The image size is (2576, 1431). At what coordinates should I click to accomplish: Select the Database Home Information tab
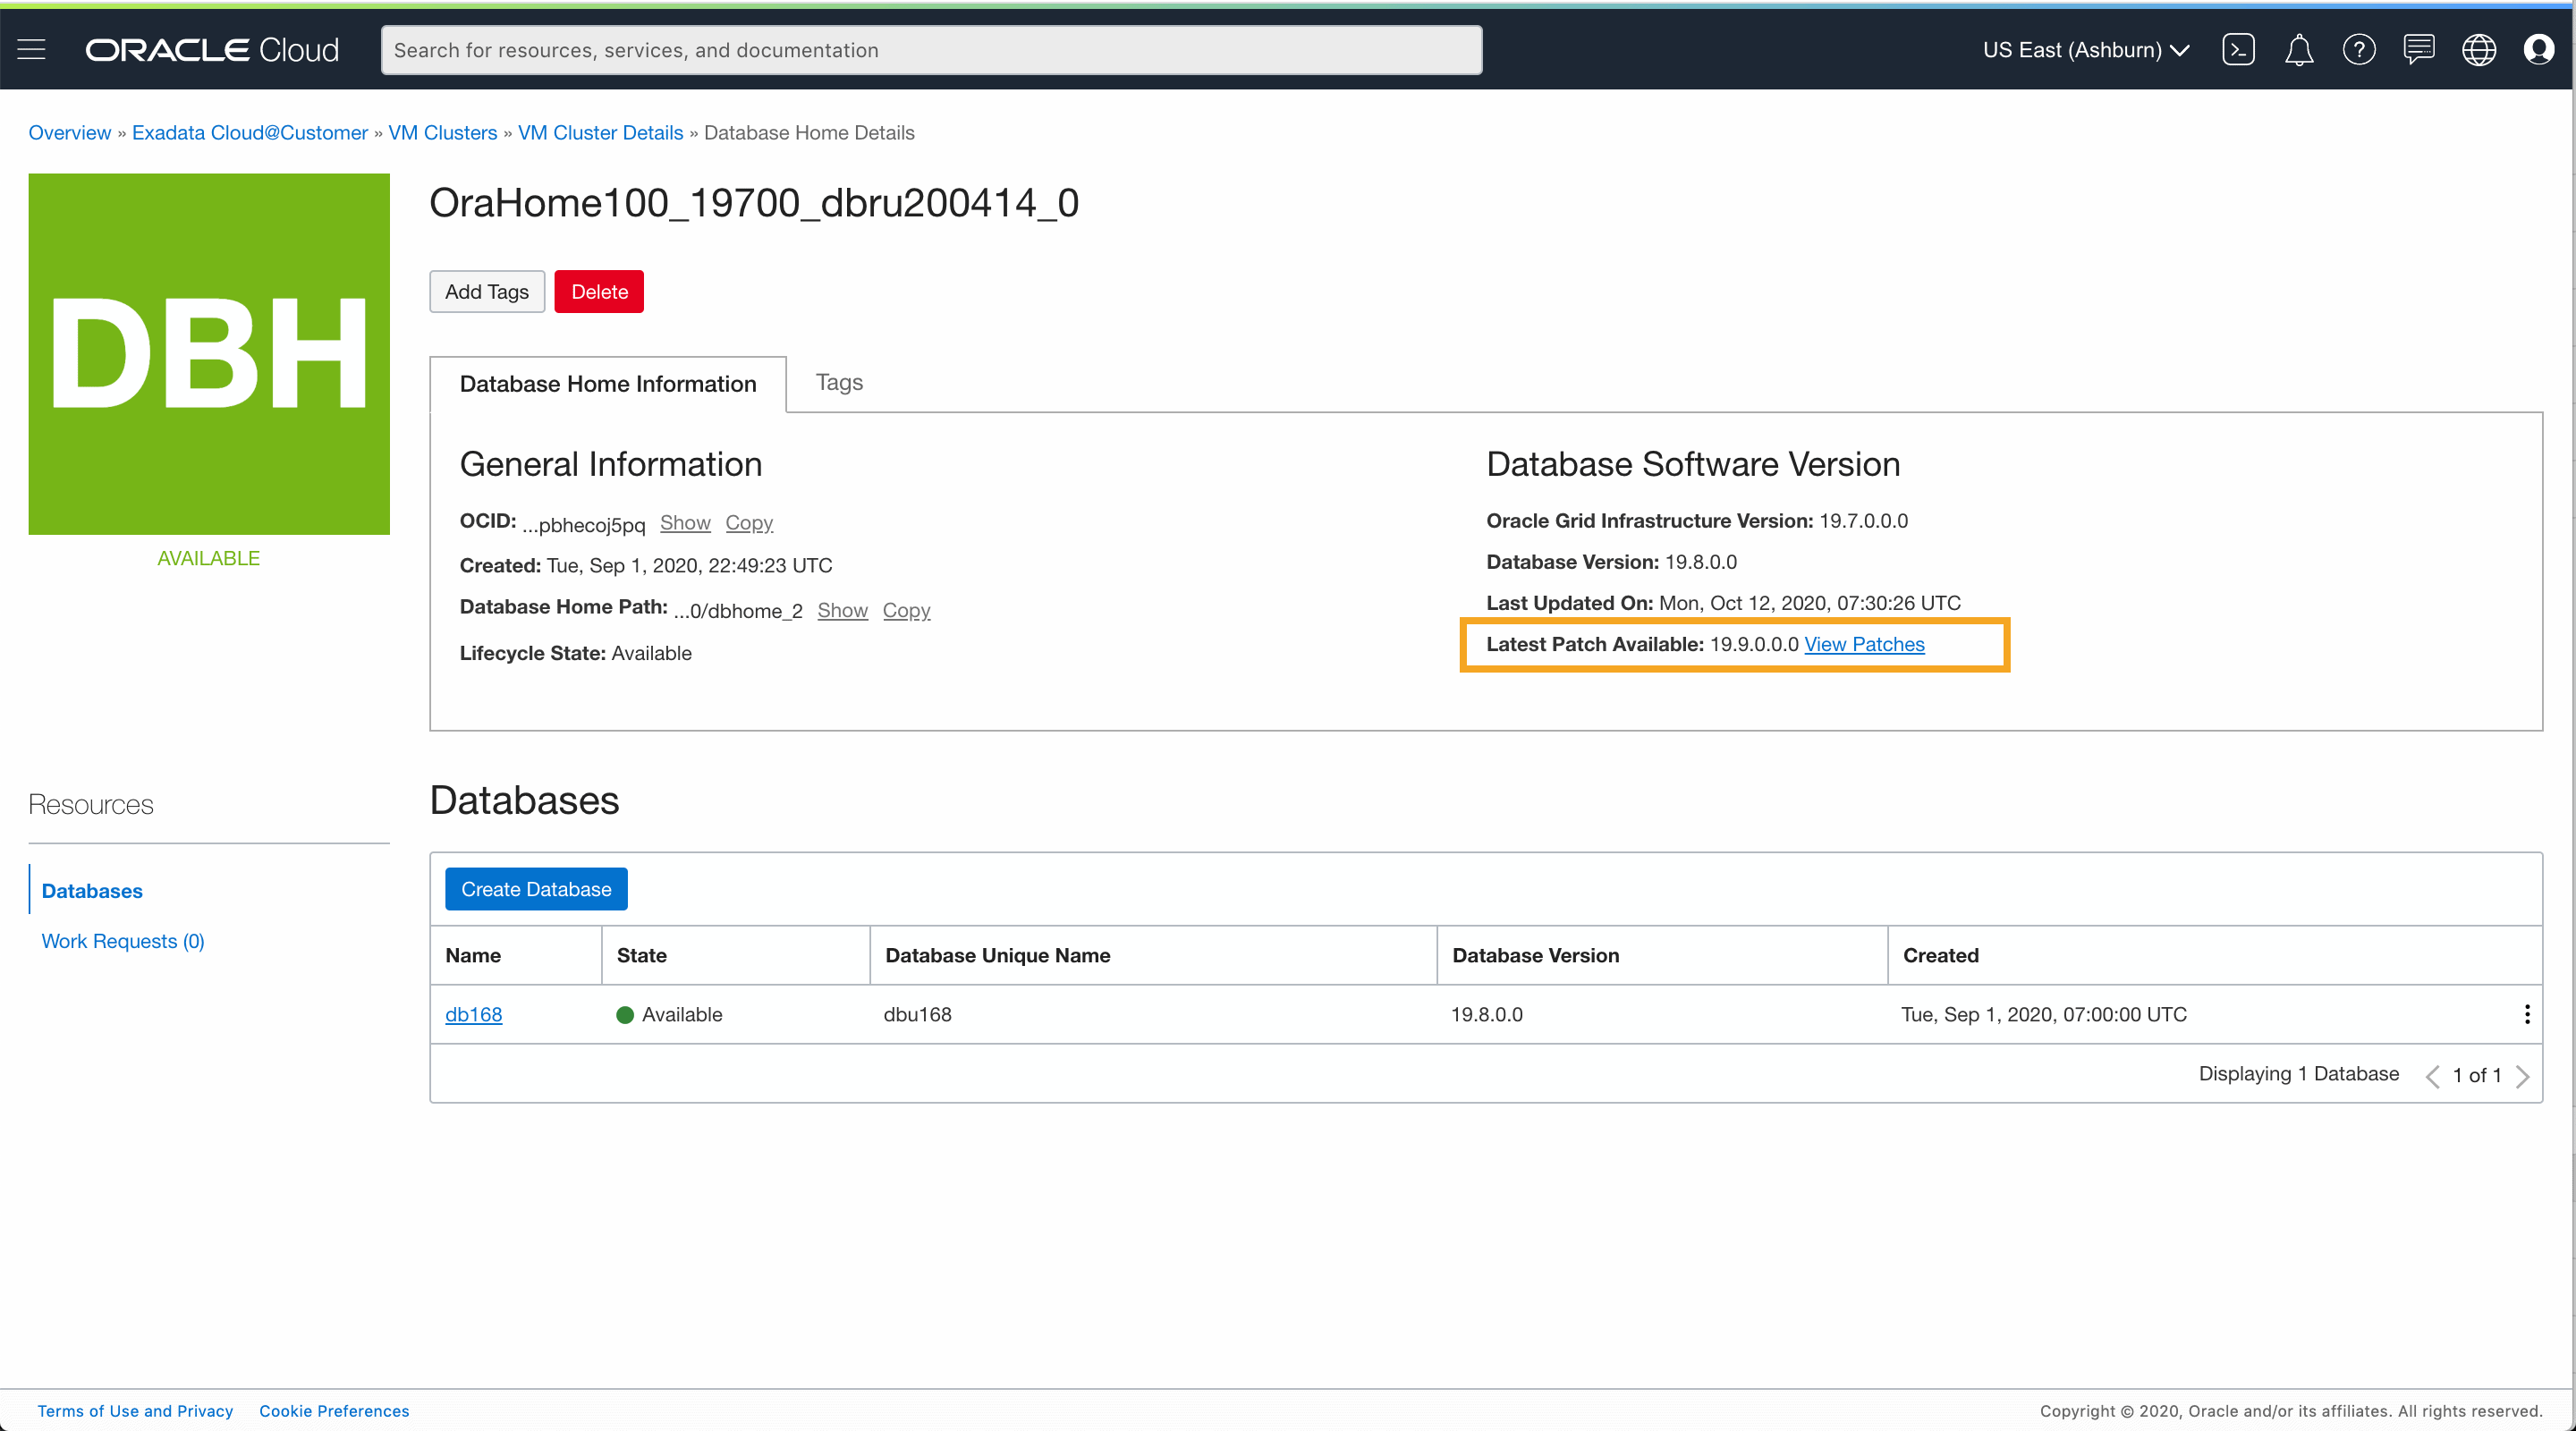(607, 384)
